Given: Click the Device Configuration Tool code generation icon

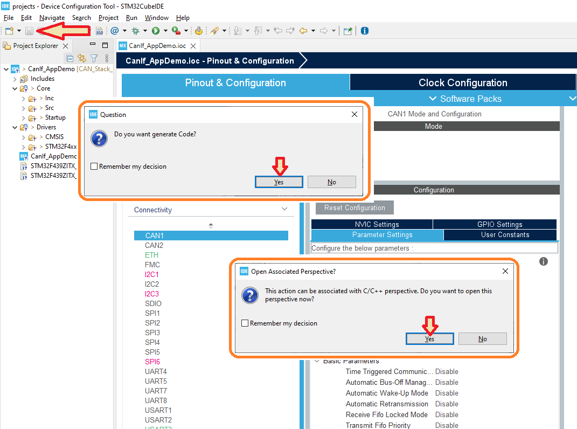Looking at the screenshot, I should [199, 31].
